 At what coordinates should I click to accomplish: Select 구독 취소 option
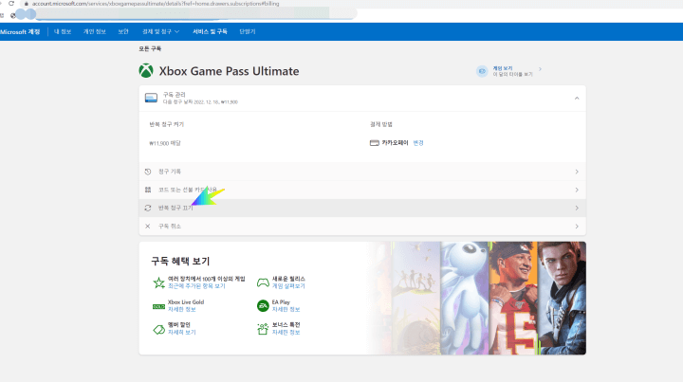pyautogui.click(x=362, y=227)
